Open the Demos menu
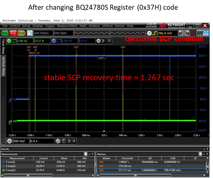Screen dimensions: 213x178 coord(120,26)
